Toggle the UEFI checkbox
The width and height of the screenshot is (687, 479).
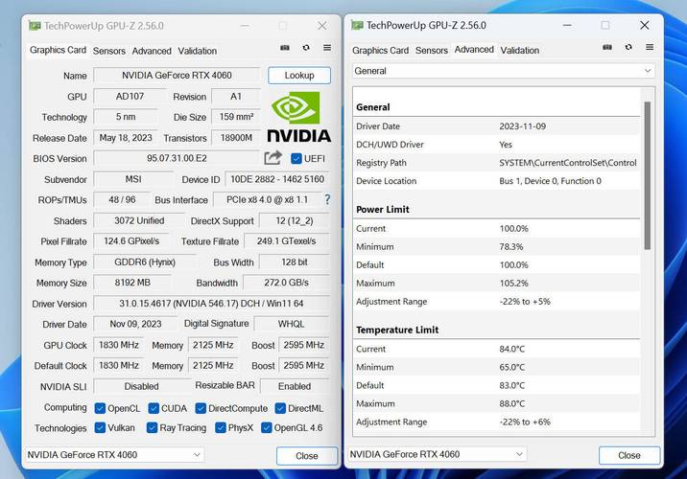click(296, 158)
